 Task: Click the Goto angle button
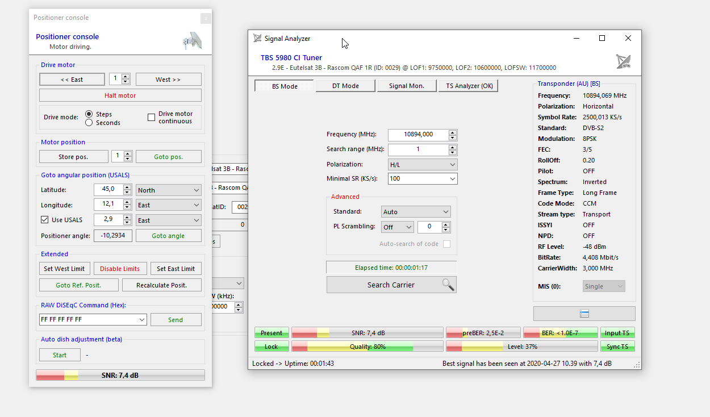[x=168, y=236]
